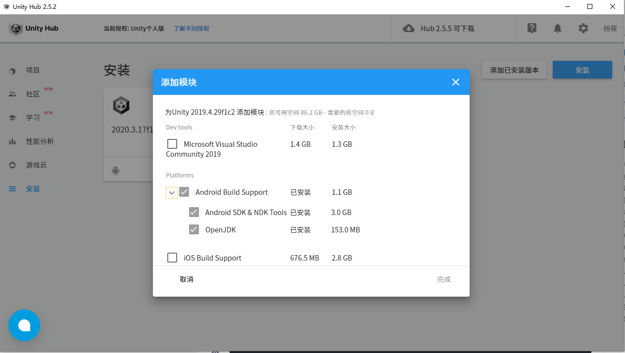Check iOS Build Support checkbox
The image size is (625, 353).
point(172,258)
